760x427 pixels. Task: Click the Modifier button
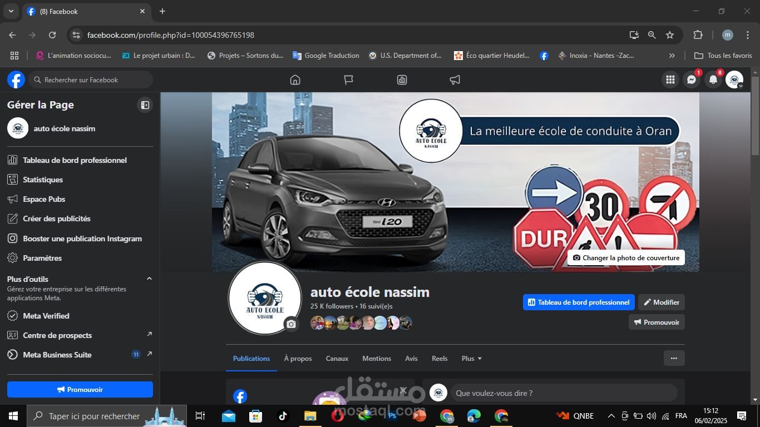[x=662, y=302]
